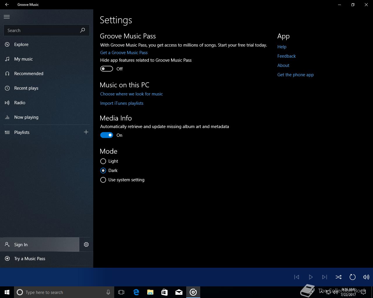Click Get the phone app
This screenshot has height=298, width=373.
point(295,75)
